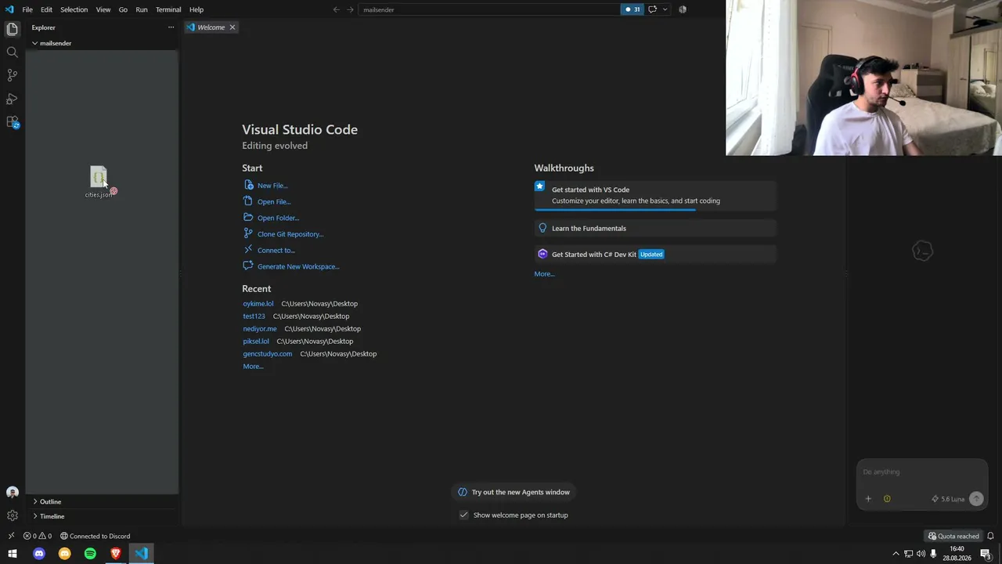Open the chat icon in the title bar

tap(652, 9)
